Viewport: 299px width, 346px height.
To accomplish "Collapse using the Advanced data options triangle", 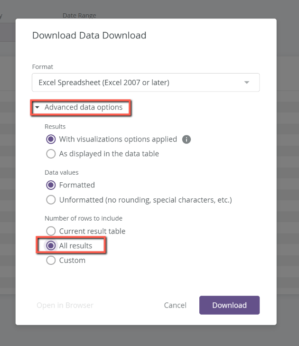I will [x=37, y=107].
